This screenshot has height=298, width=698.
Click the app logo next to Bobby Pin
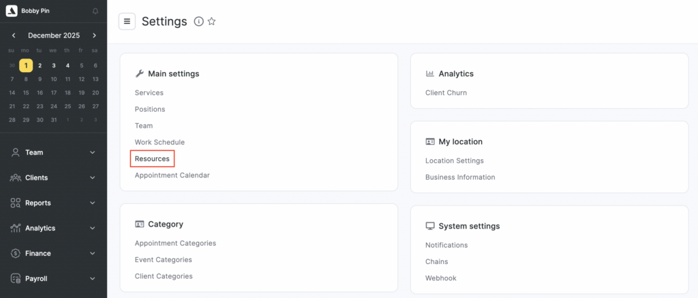click(x=12, y=11)
